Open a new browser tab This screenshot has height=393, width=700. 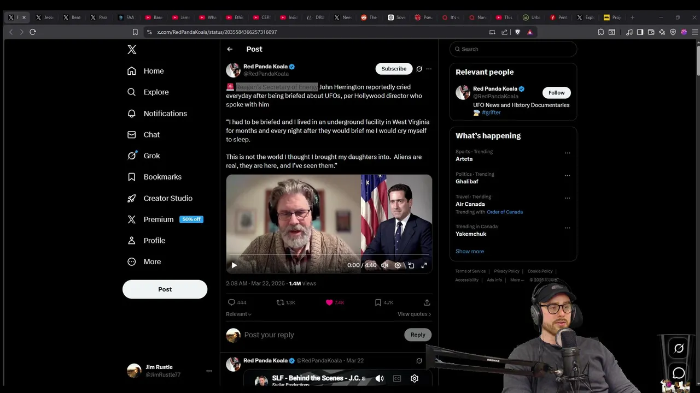pyautogui.click(x=632, y=17)
